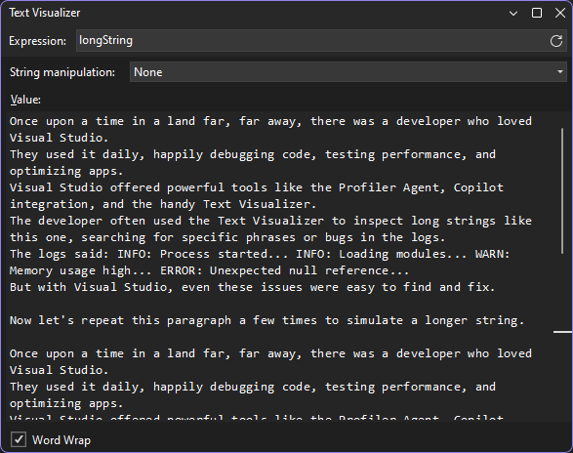Click the horizontal splitter mark at scrollbar edge
Viewport: 573px width, 453px height.
click(x=563, y=332)
